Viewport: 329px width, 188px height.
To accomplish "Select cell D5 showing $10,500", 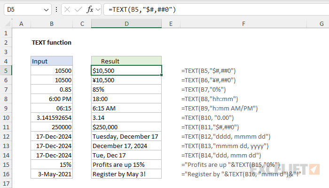I will pyautogui.click(x=126, y=70).
